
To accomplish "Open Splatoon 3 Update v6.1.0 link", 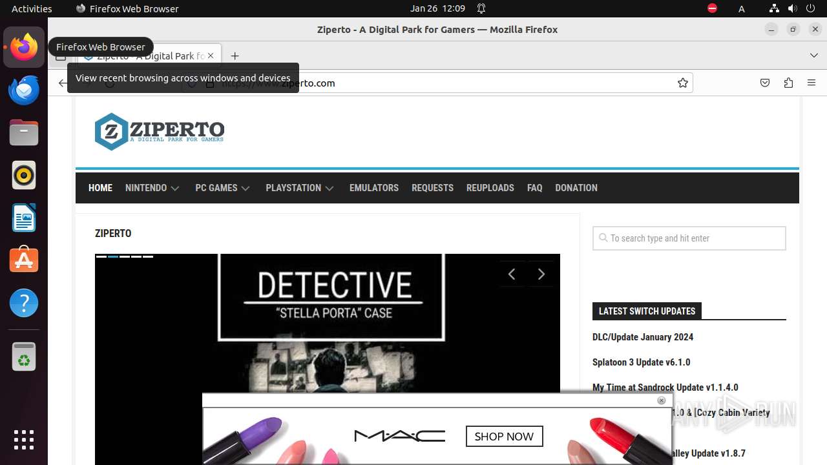I will click(x=641, y=362).
